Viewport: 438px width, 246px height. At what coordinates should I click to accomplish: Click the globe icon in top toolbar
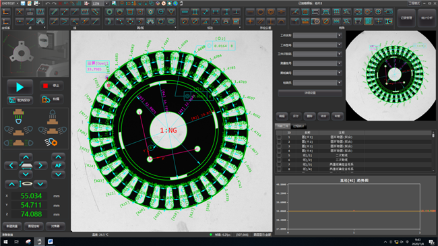tap(175, 3)
